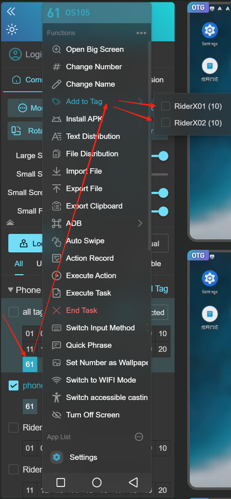Select the Install APK android icon
231x499 pixels.
[56, 119]
